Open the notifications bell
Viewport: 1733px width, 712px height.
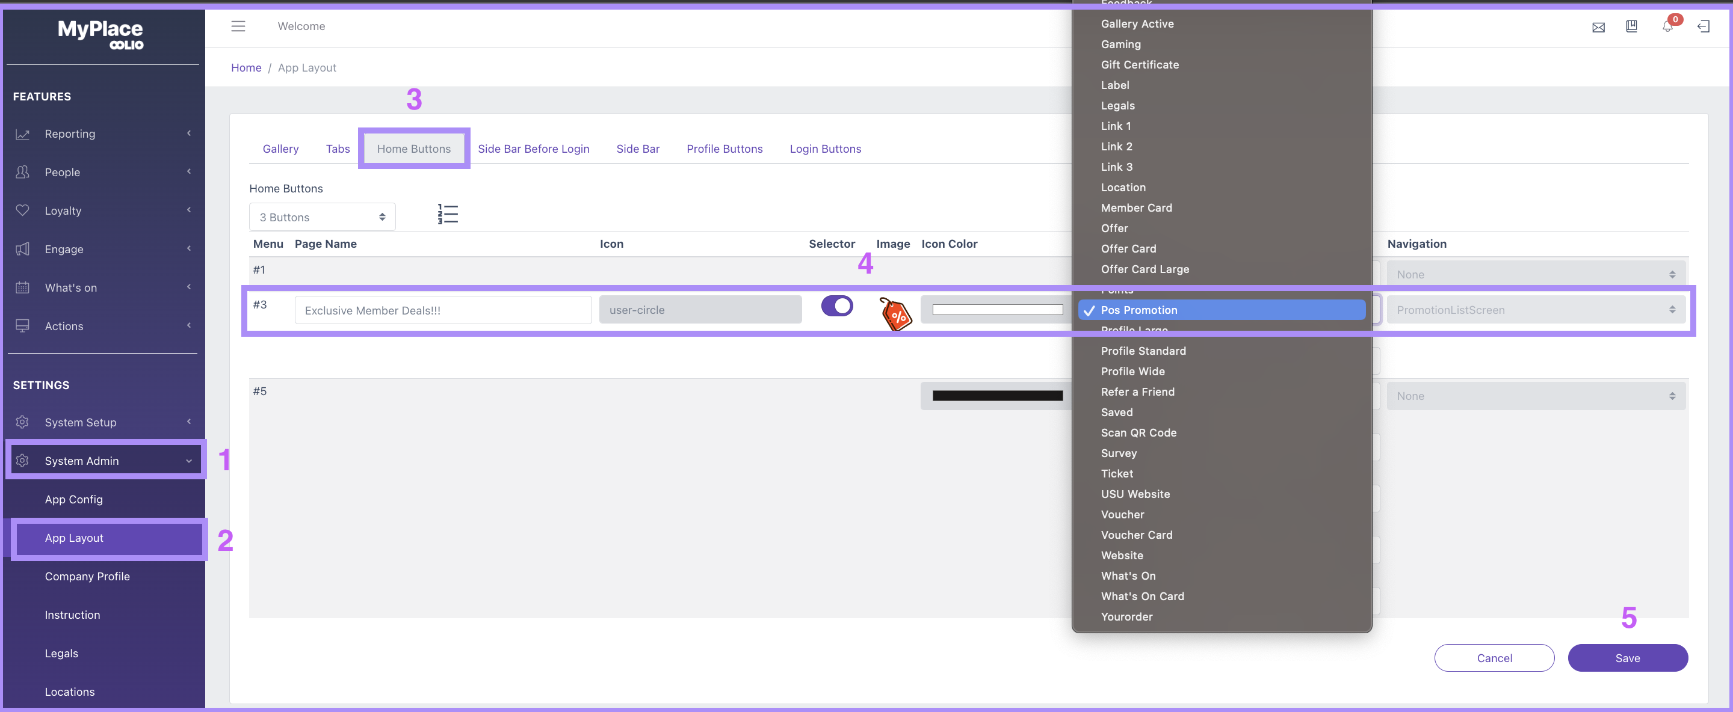pos(1668,26)
